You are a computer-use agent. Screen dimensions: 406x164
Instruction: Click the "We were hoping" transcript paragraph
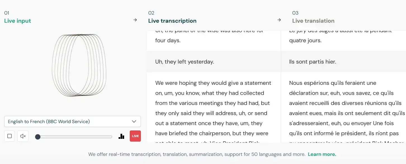pyautogui.click(x=213, y=108)
